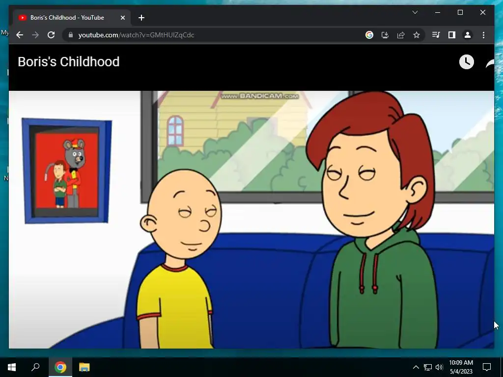Toggle the Chrome side panel
Image resolution: width=503 pixels, height=377 pixels.
pos(452,35)
